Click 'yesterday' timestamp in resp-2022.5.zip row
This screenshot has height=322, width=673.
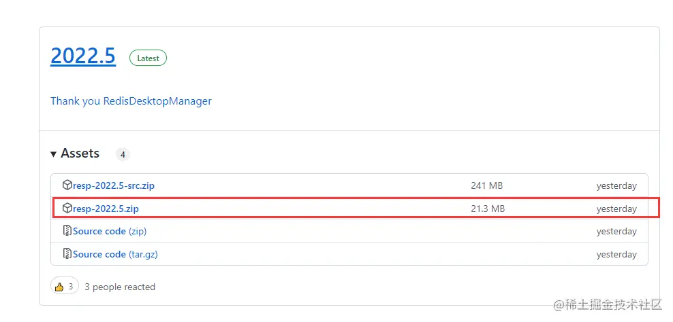tap(616, 209)
